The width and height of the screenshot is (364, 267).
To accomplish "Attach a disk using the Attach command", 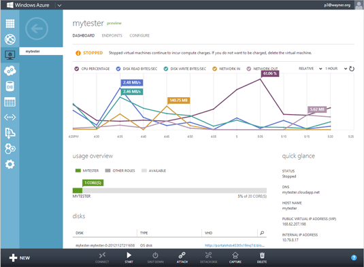I will coord(182,257).
